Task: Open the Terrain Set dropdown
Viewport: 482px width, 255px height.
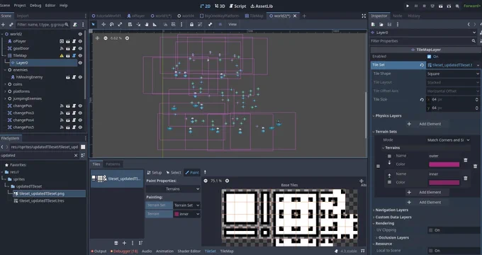Action: tap(187, 205)
